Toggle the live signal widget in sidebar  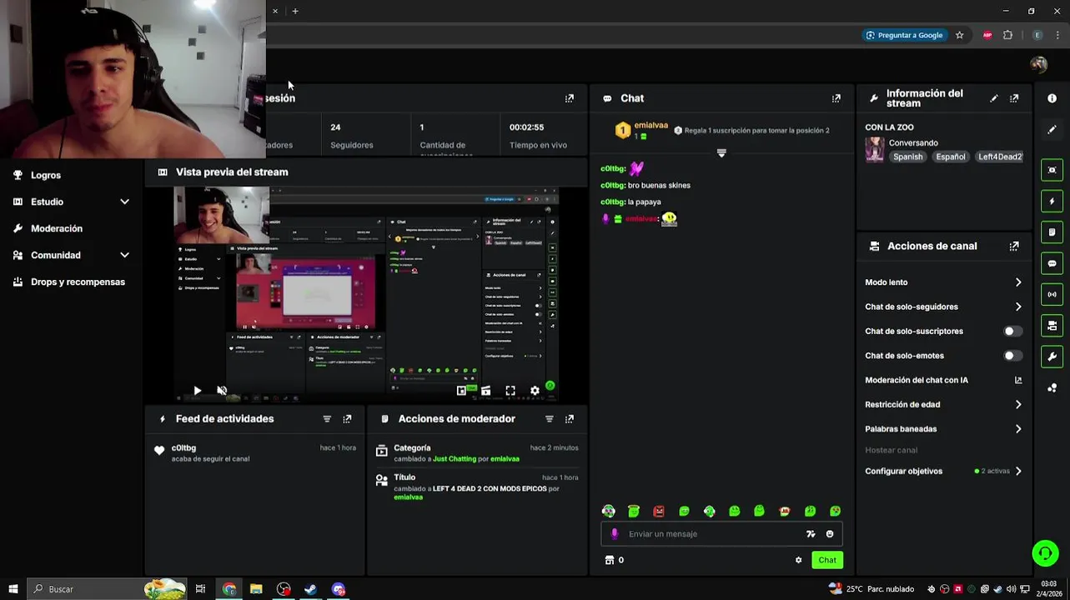(1052, 294)
